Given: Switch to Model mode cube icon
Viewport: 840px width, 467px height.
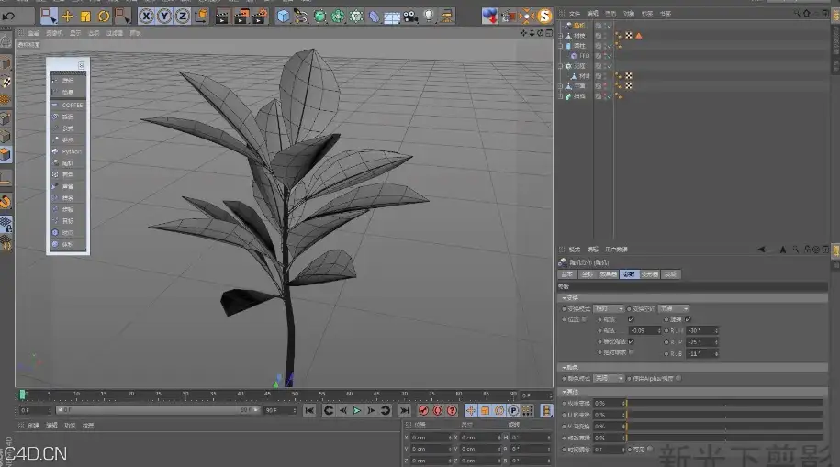Looking at the screenshot, I should 6,64.
